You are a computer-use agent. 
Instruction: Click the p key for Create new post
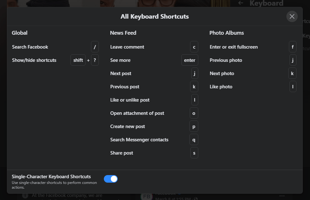point(194,126)
